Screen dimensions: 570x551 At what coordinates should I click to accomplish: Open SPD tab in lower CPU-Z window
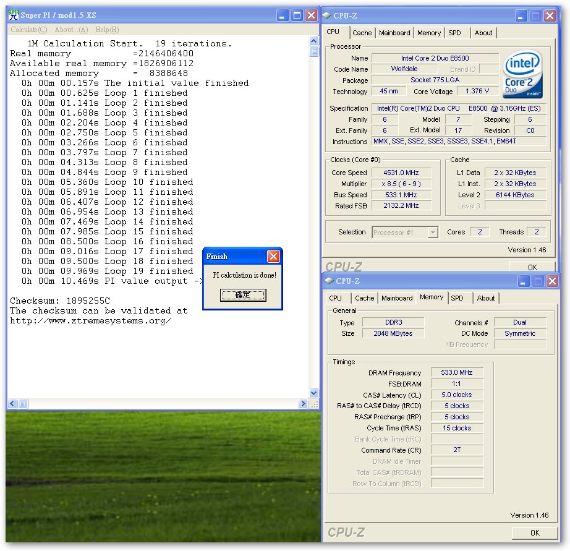click(457, 298)
